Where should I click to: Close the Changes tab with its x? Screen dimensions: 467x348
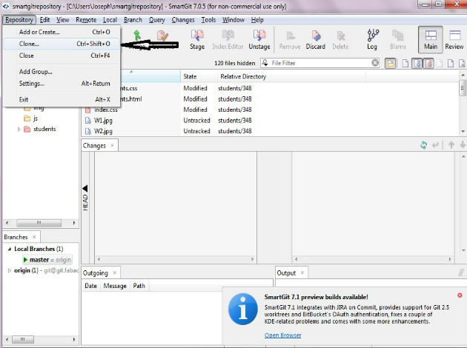(112, 145)
